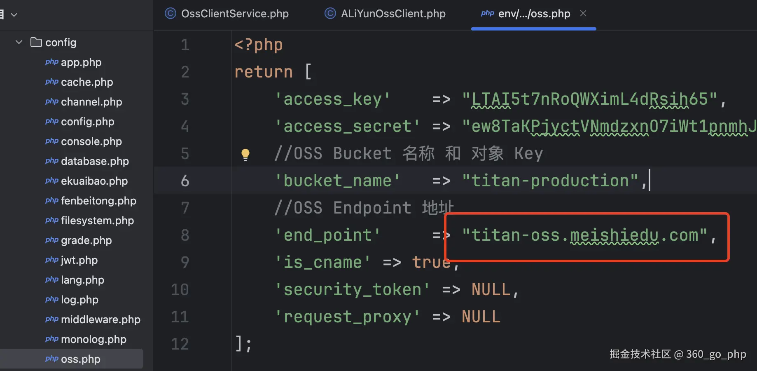Open cache.php in the project tree
This screenshot has width=757, height=371.
(x=87, y=82)
